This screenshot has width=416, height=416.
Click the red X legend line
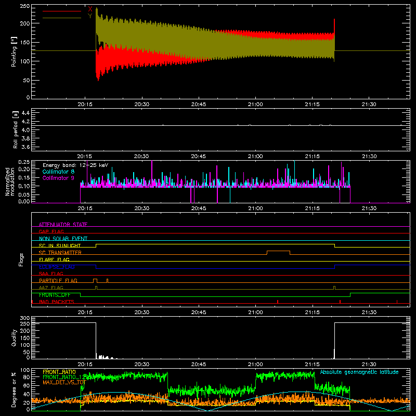[x=62, y=11]
